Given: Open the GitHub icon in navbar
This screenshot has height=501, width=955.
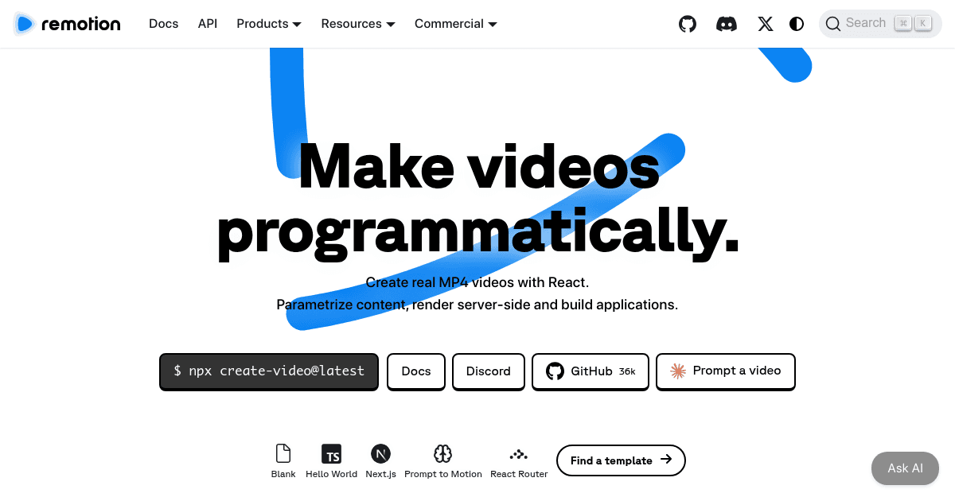Looking at the screenshot, I should tap(688, 24).
